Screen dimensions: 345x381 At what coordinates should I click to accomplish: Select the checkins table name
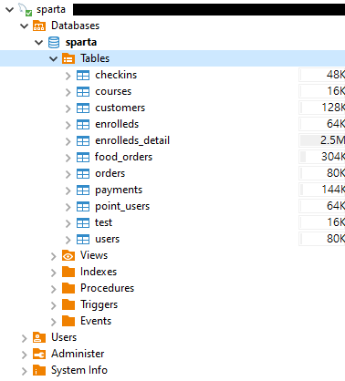tap(116, 75)
